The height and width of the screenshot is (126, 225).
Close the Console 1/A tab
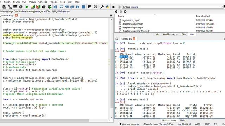click(134, 39)
